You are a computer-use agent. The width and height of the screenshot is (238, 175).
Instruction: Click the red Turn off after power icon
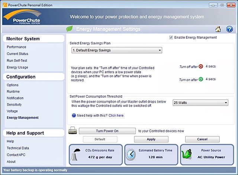201,67
